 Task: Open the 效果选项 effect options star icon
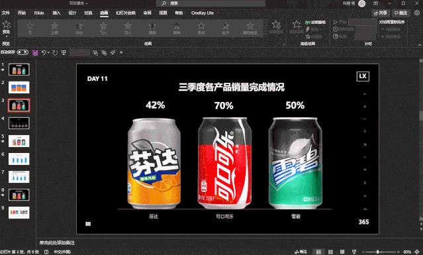coord(276,25)
